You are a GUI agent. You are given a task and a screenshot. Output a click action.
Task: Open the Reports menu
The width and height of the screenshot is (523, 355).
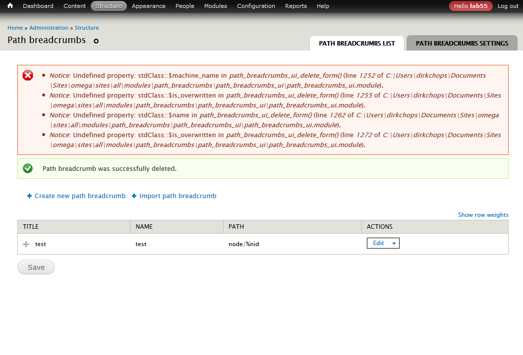(295, 6)
